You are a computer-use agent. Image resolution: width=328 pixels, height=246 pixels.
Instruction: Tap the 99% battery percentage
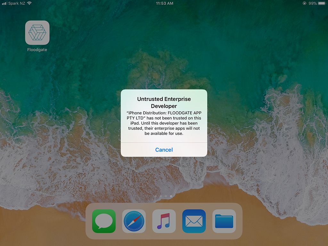click(x=313, y=3)
